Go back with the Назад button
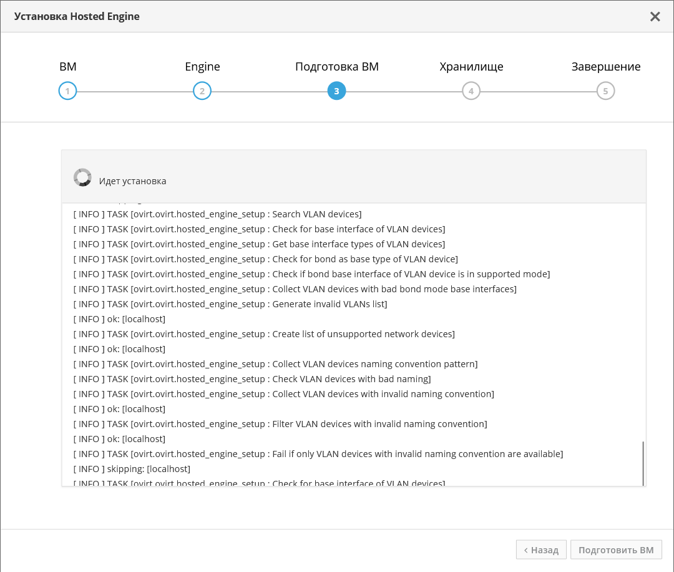Screen dimensions: 674x572 pos(541,550)
